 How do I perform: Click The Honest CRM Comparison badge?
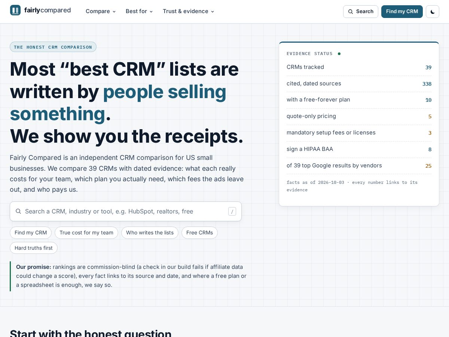coord(53,47)
